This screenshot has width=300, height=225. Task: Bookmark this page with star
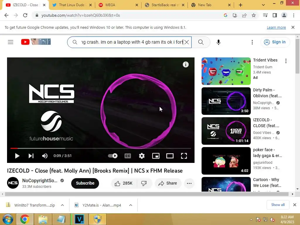point(254,15)
